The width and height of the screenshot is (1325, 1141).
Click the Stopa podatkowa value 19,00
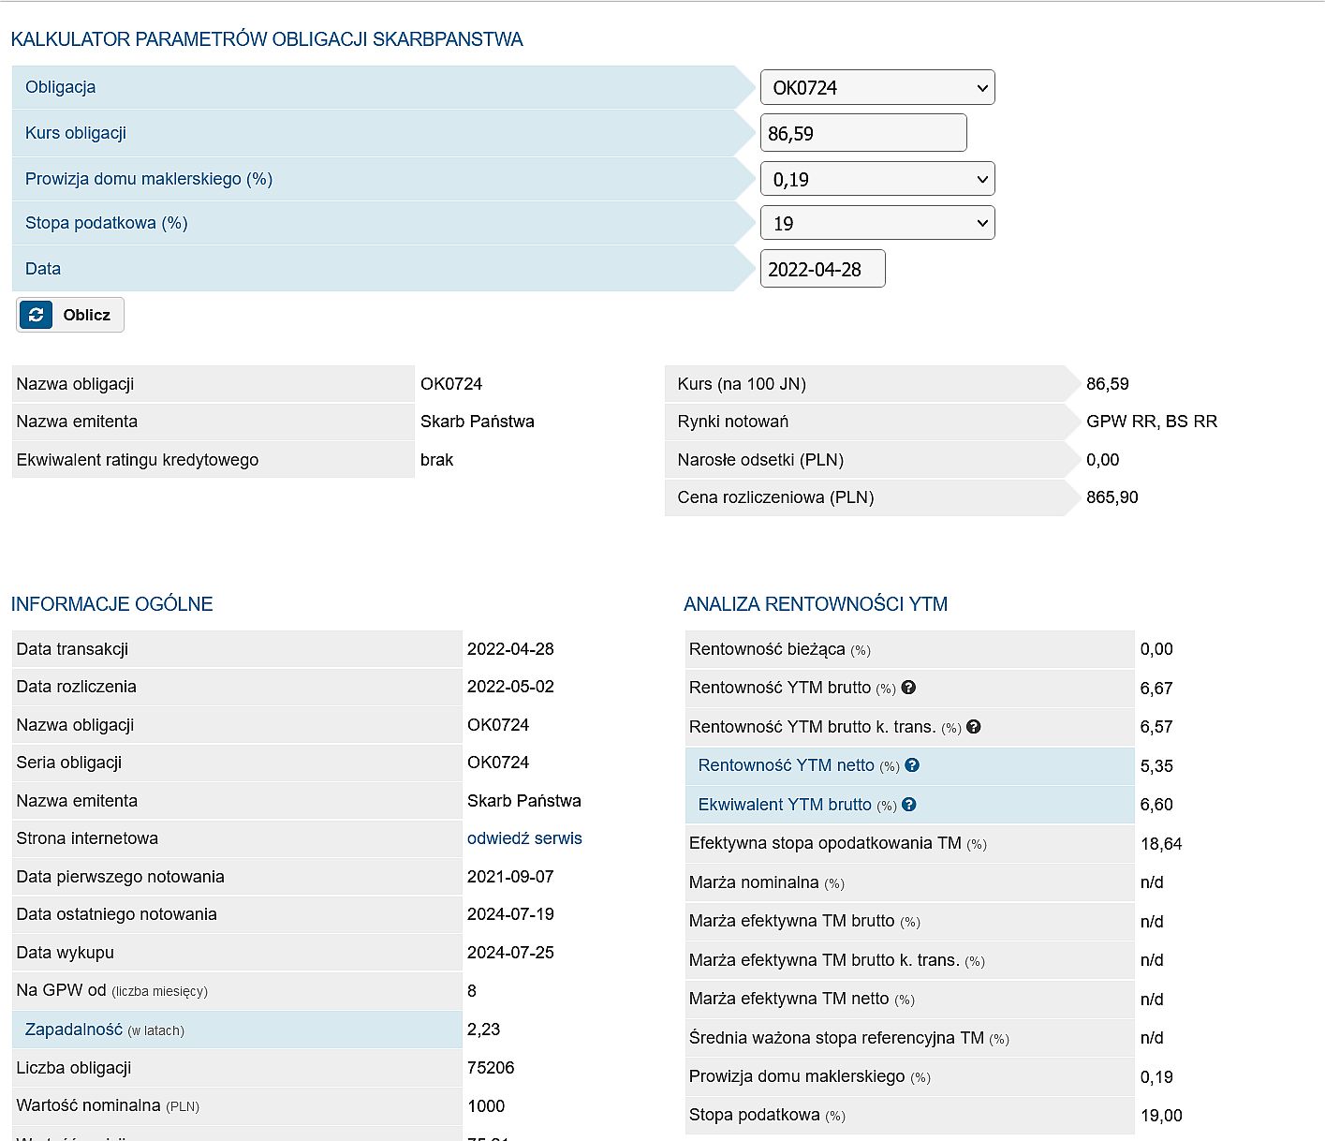(x=1161, y=1116)
